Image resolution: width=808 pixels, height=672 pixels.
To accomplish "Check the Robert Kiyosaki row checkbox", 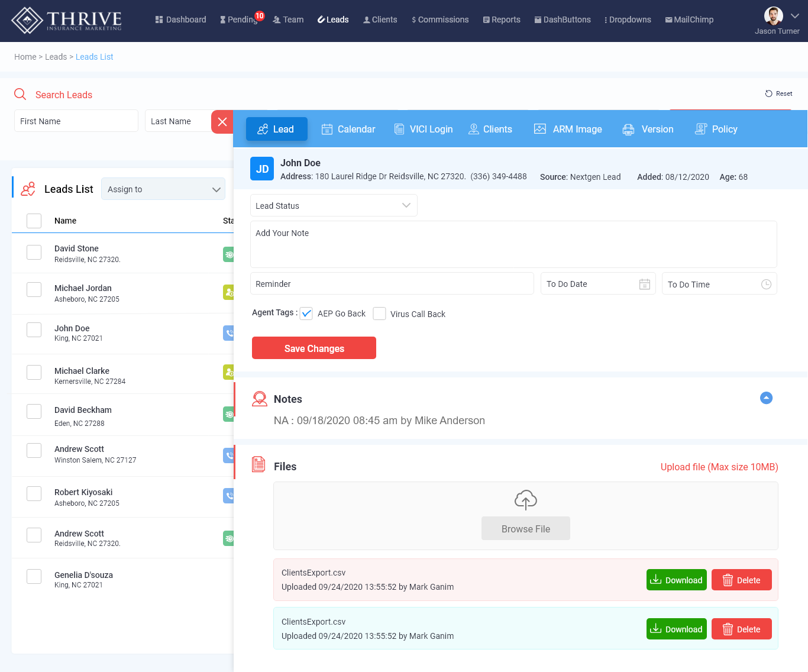I will pos(34,493).
